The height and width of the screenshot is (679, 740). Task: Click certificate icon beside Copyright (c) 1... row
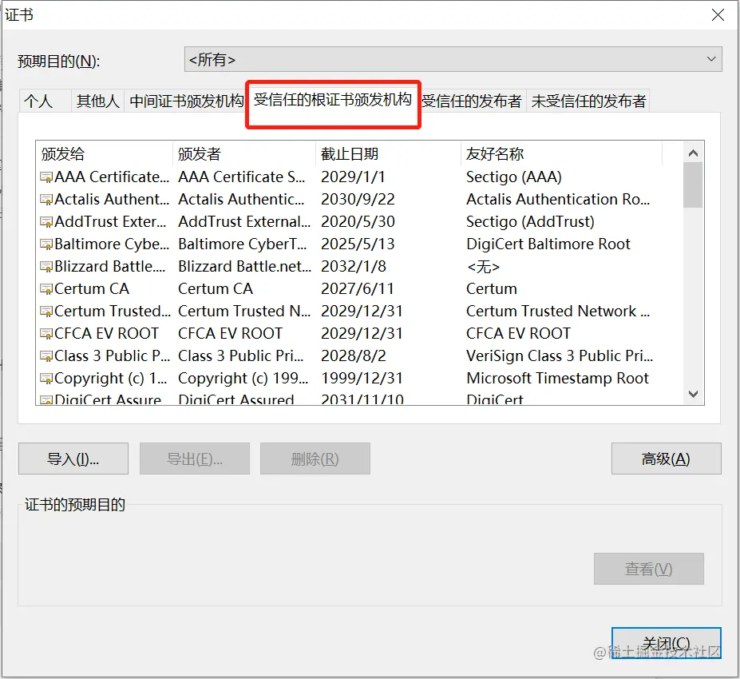click(46, 378)
